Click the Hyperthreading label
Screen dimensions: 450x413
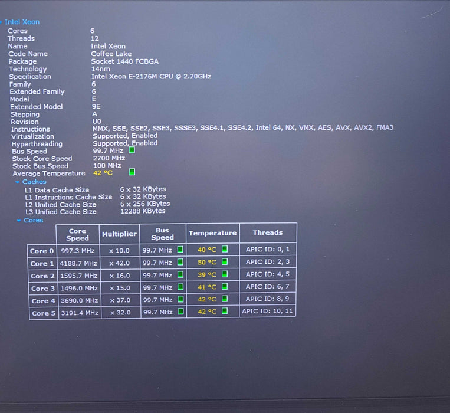point(37,144)
